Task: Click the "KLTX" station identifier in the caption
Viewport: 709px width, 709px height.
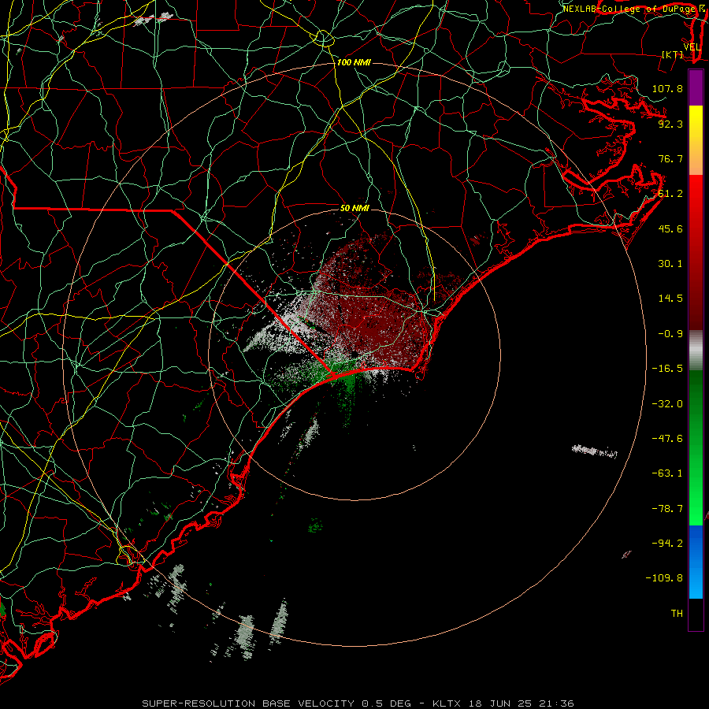Action: [447, 703]
